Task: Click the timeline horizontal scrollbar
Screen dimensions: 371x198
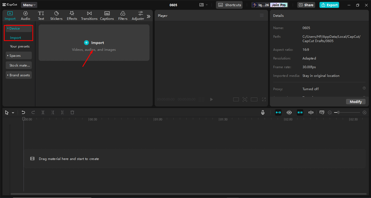Action: point(188,194)
